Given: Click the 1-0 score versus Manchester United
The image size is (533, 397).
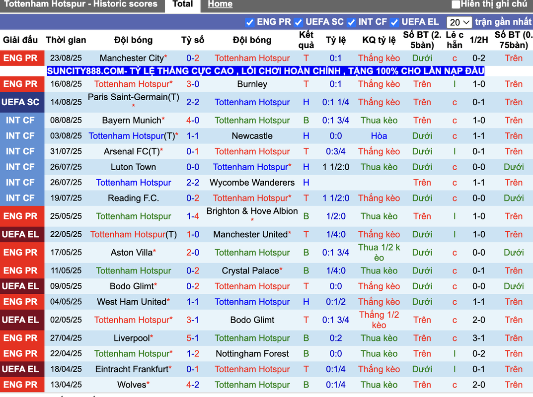Looking at the screenshot, I should [x=193, y=234].
